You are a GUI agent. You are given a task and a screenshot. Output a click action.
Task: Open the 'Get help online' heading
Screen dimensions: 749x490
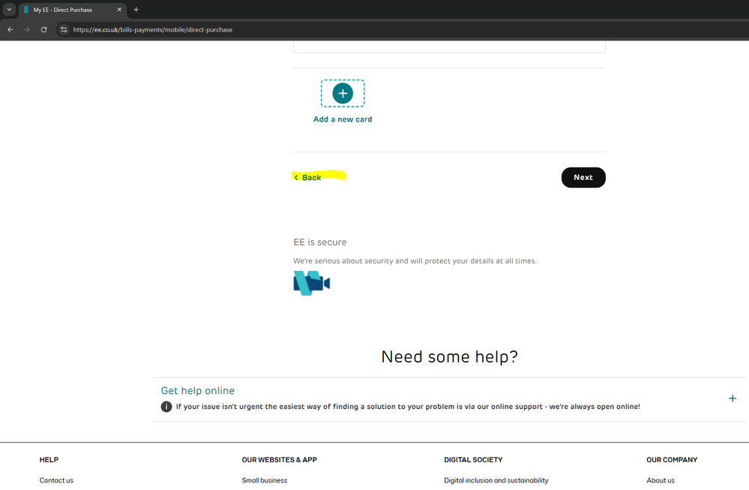point(198,391)
